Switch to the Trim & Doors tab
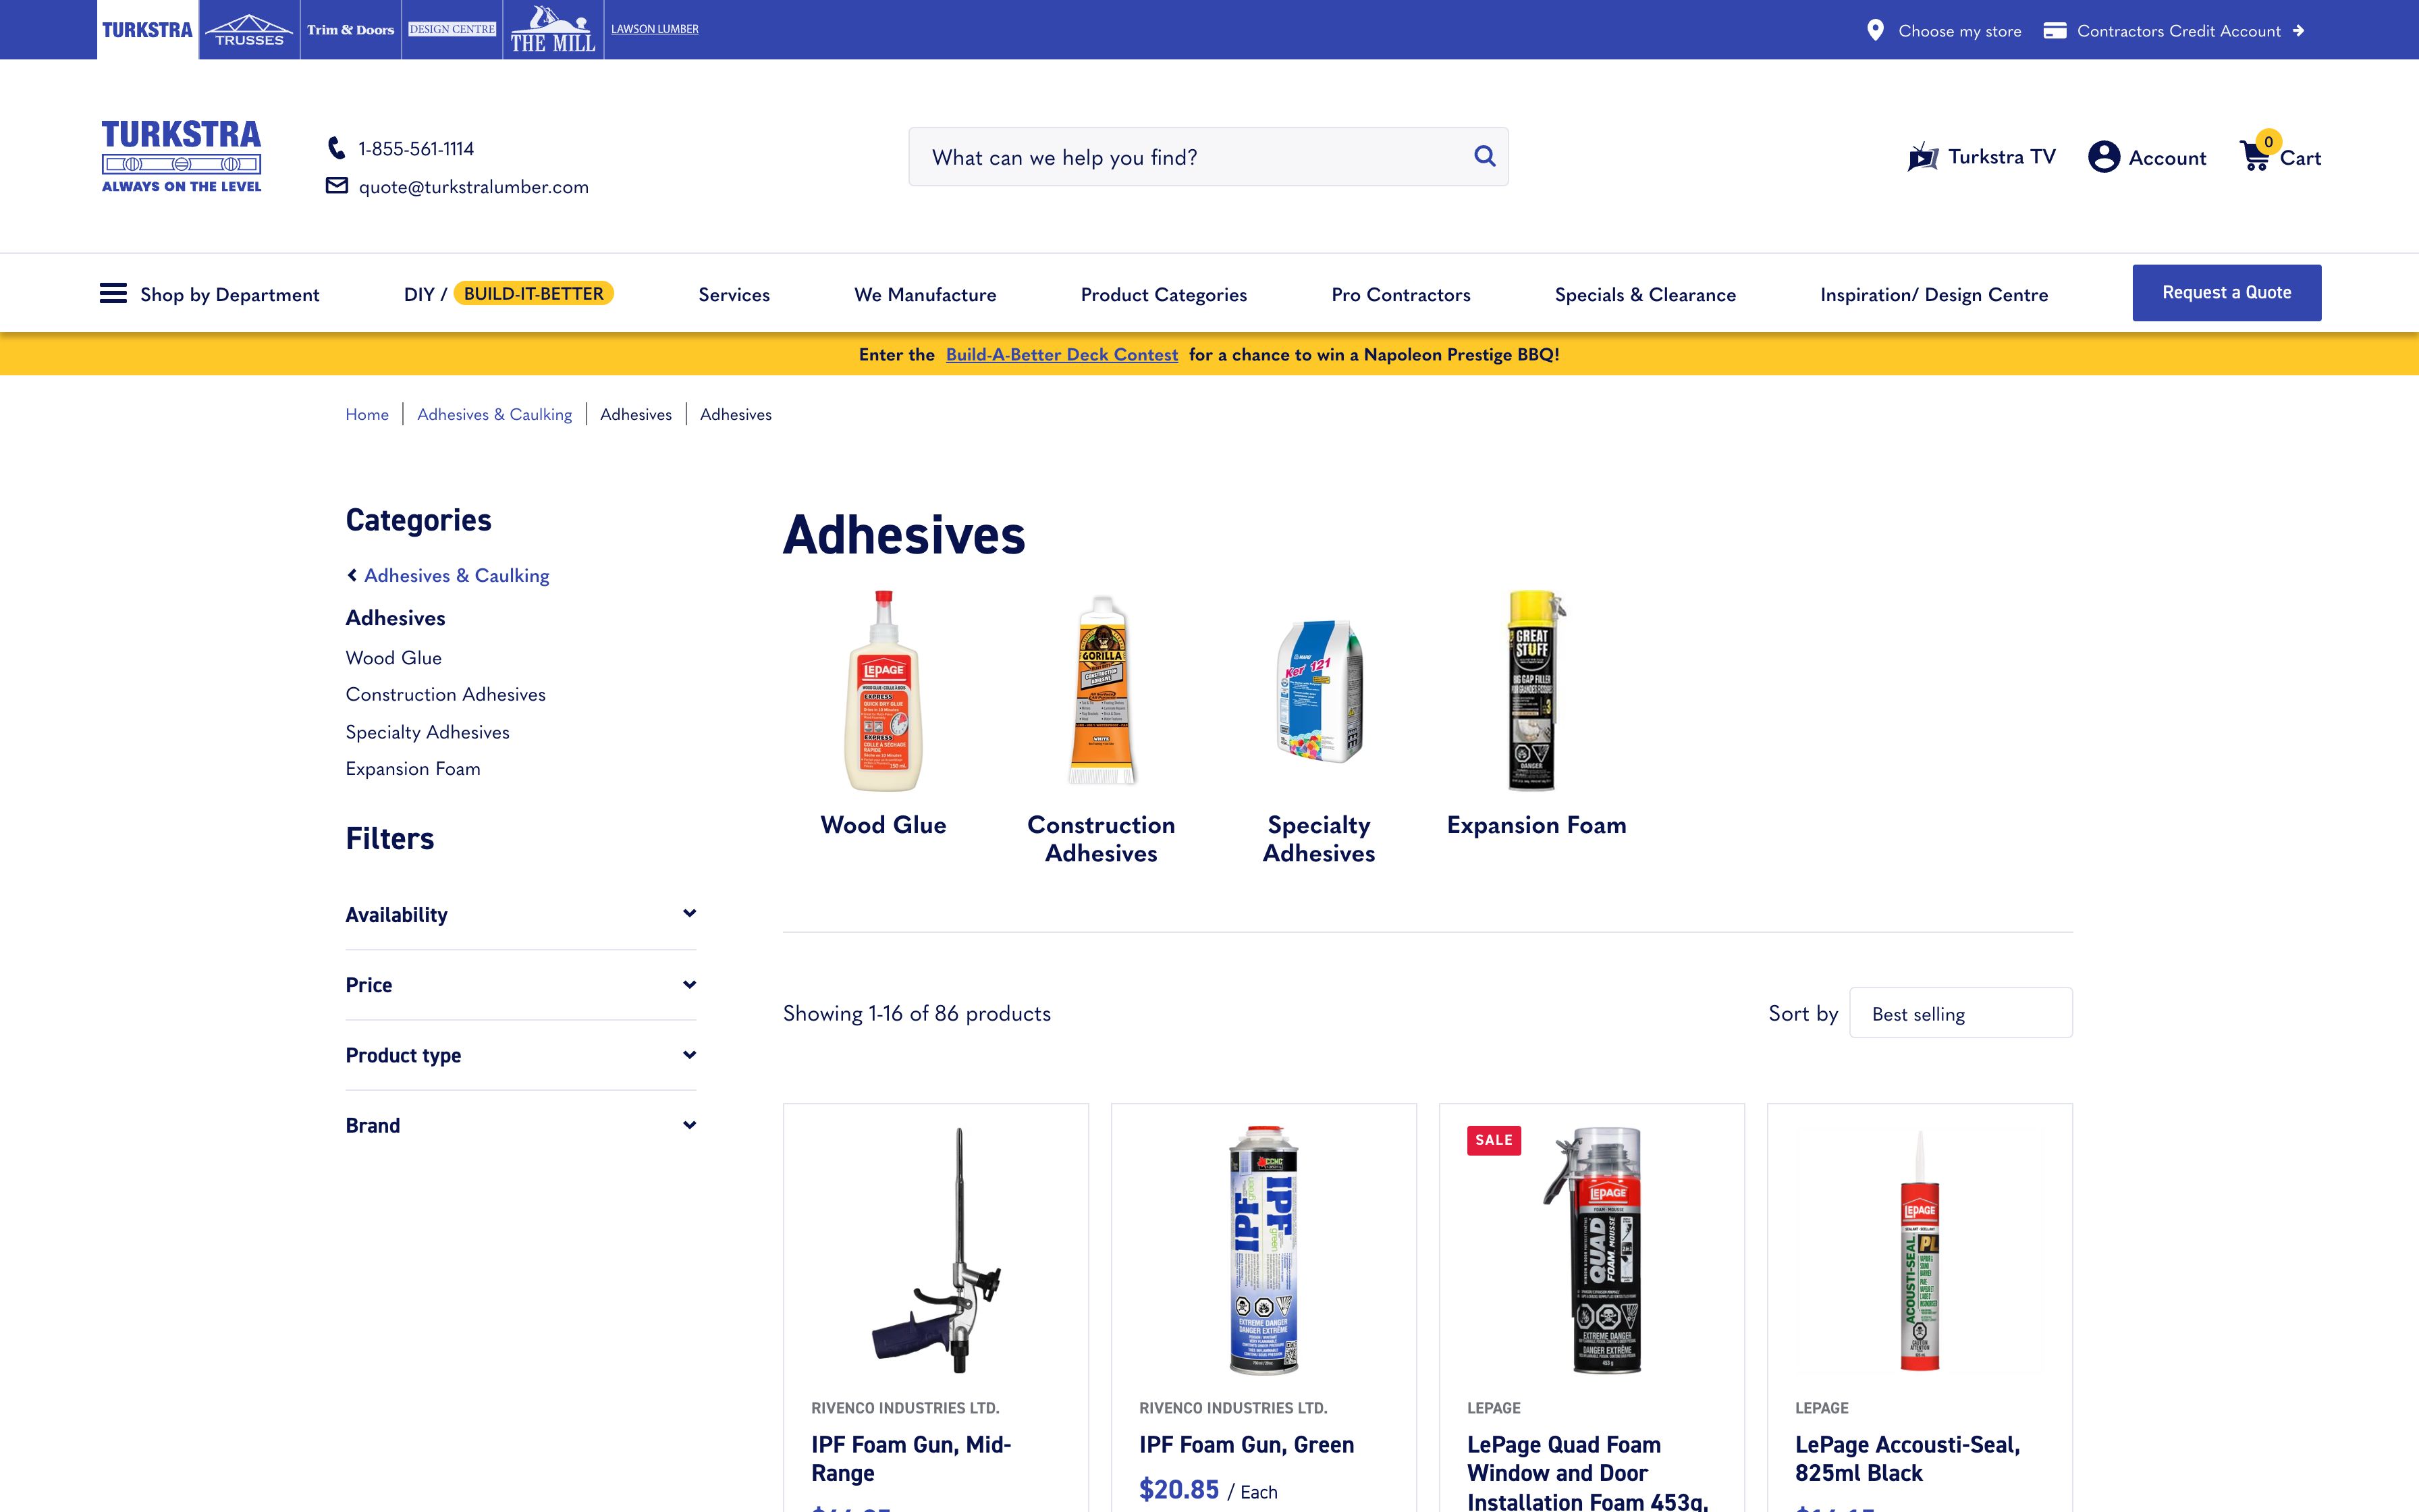 [350, 29]
